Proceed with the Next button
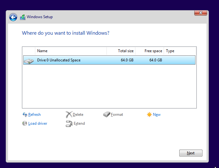 (x=191, y=153)
